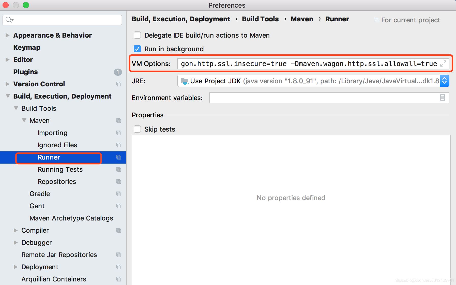Image resolution: width=456 pixels, height=285 pixels.
Task: Click project-level icon beside Ignored Files
Action: click(119, 145)
